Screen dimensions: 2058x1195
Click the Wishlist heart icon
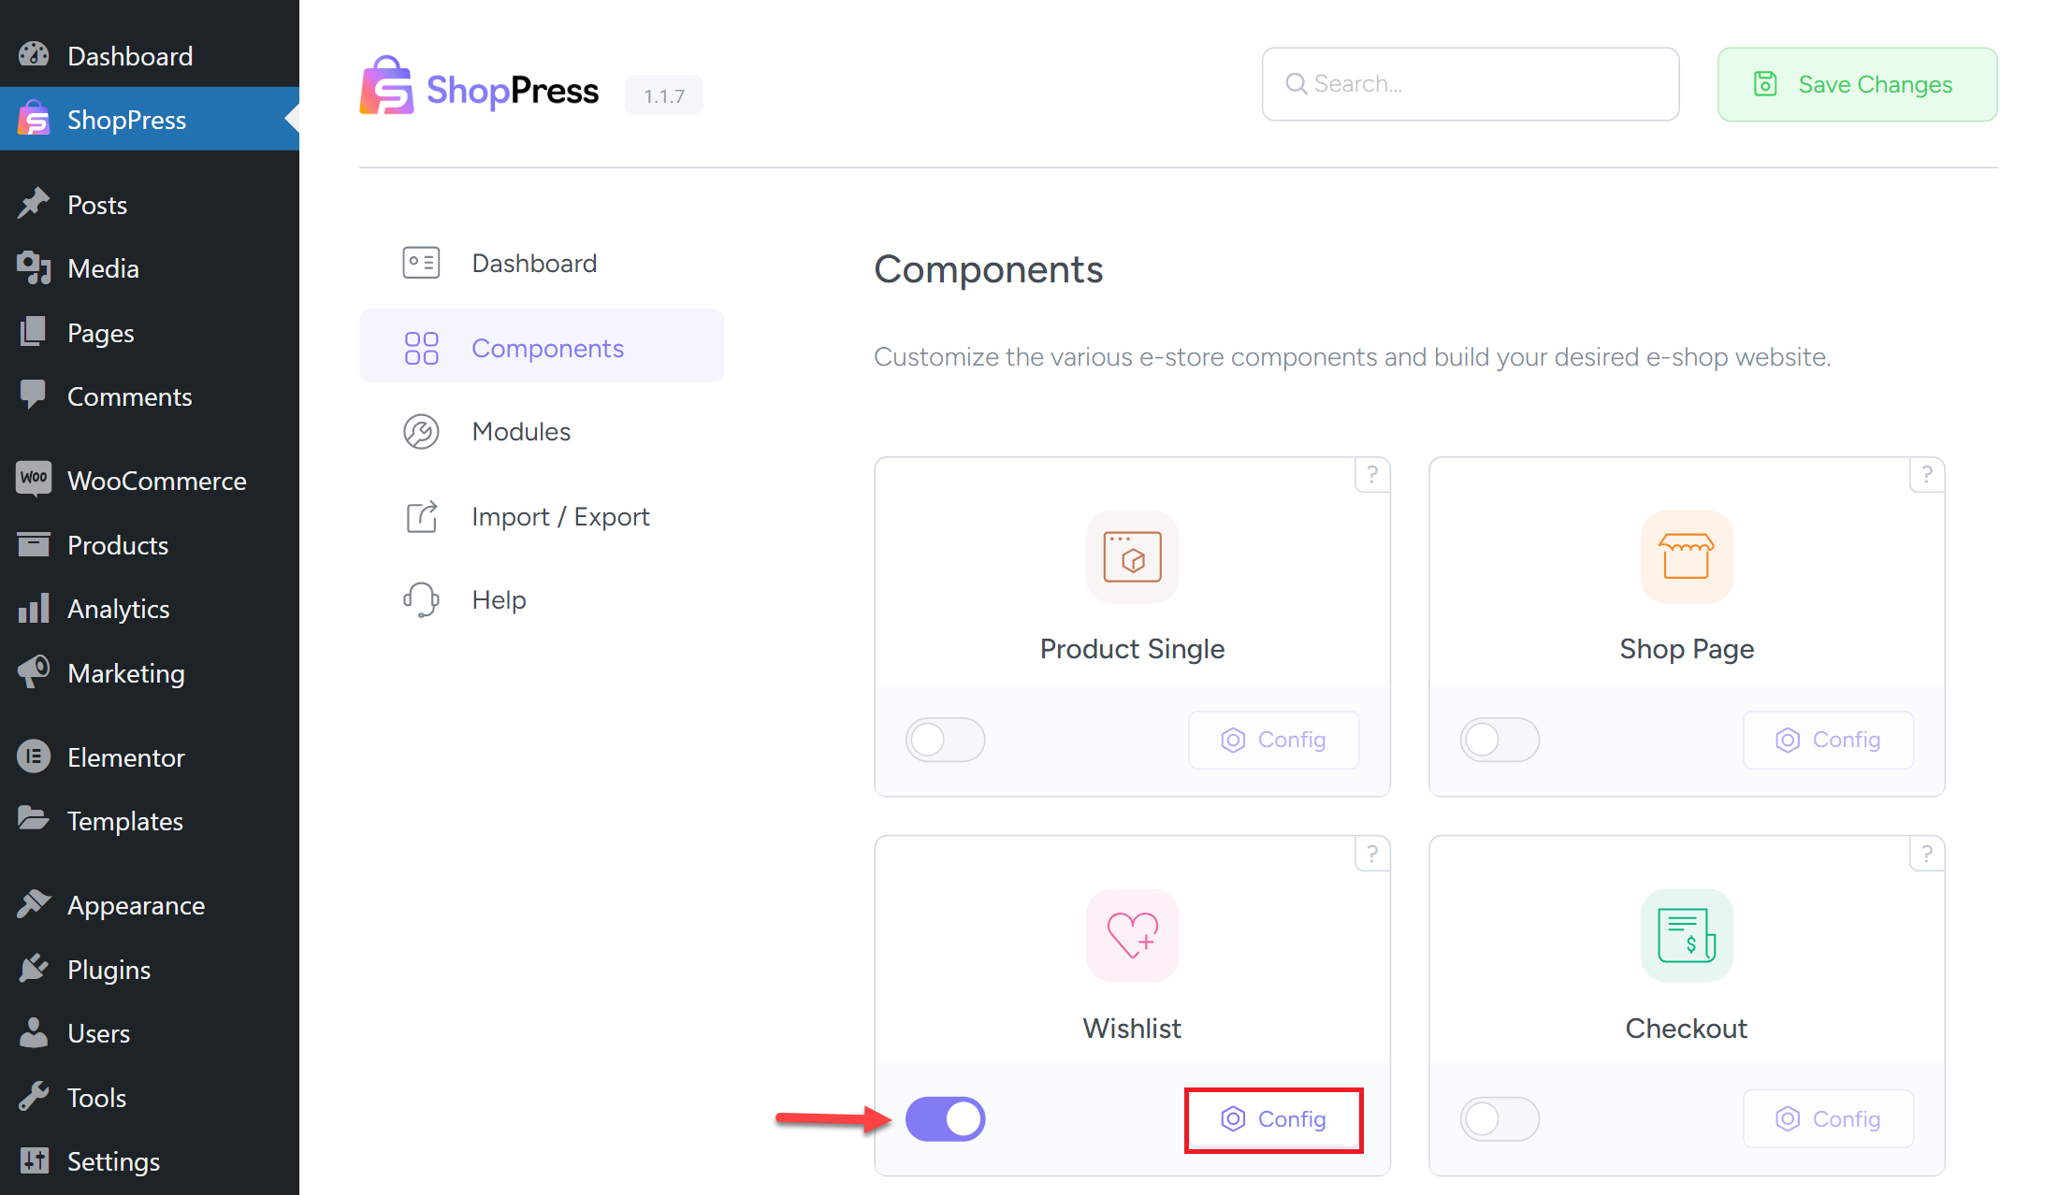point(1132,936)
